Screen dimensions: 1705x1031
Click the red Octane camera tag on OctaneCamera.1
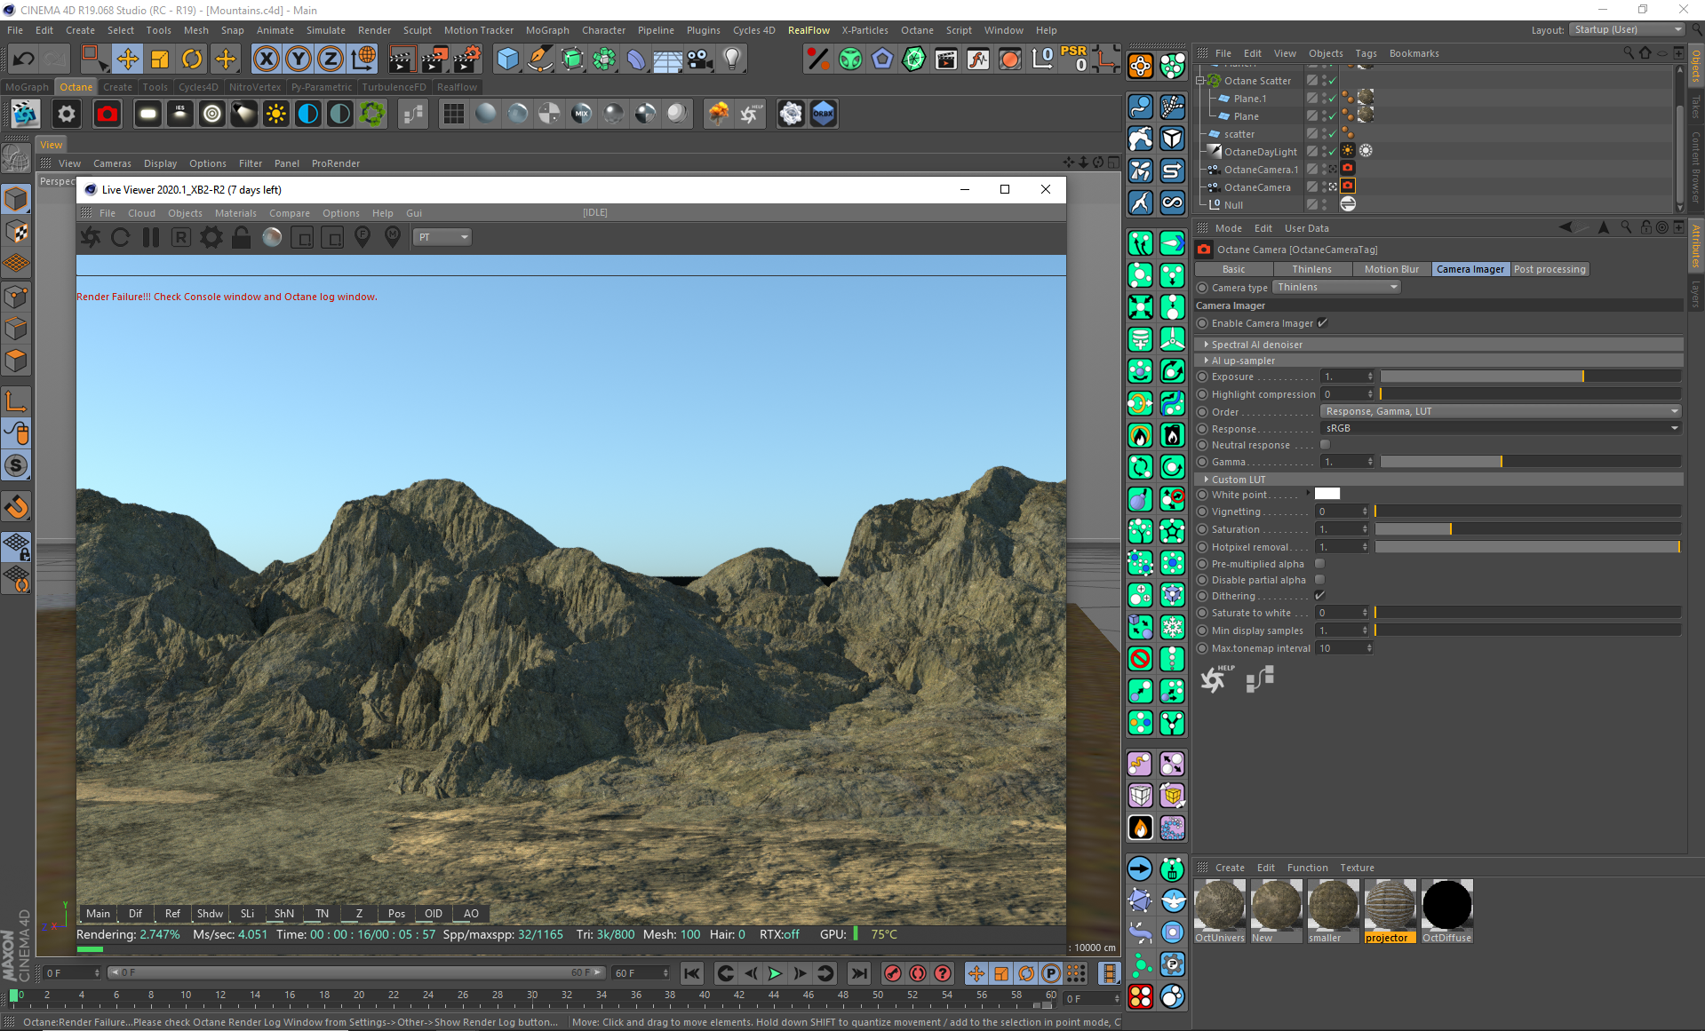[x=1348, y=169]
